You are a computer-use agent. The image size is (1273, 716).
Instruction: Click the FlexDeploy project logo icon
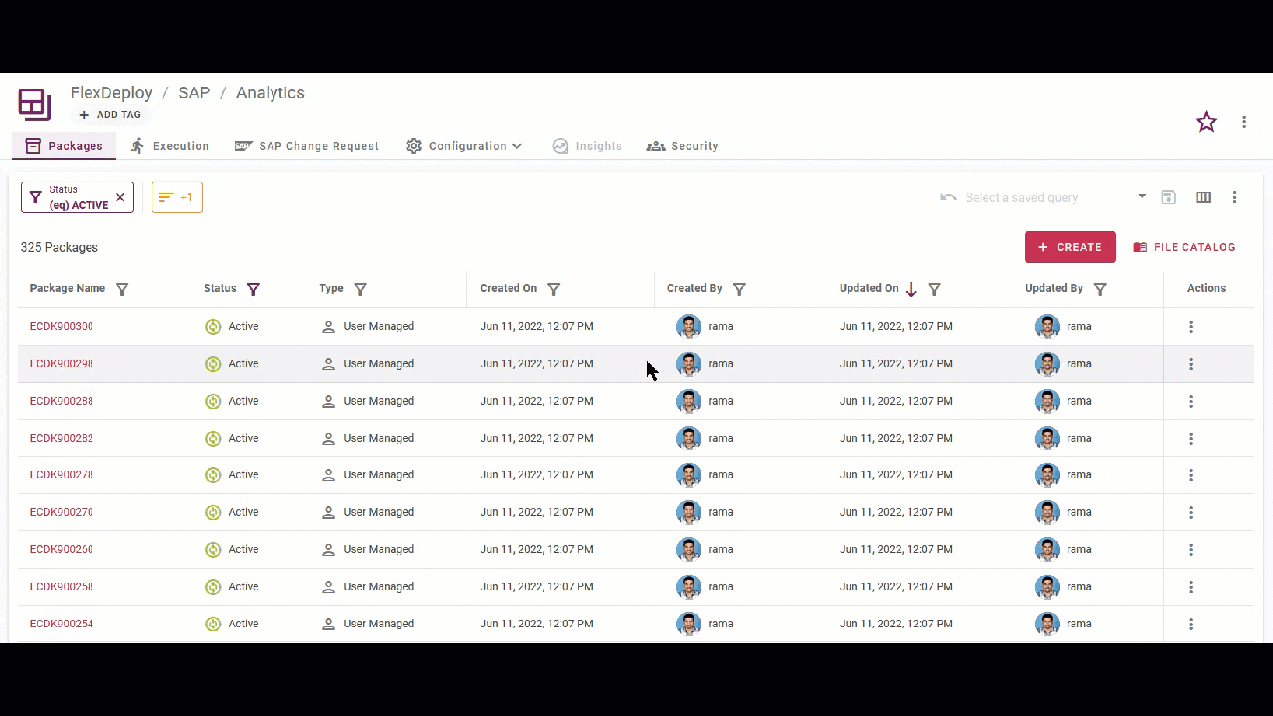pos(35,104)
